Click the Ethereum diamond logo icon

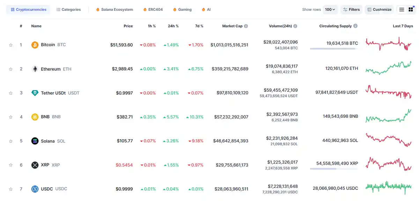[35, 69]
